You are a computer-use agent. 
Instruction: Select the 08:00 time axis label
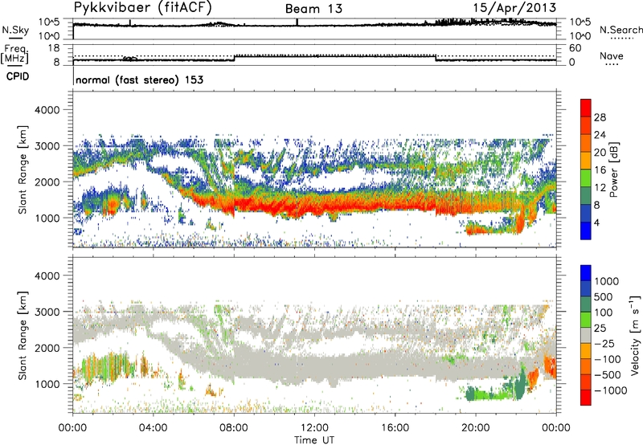click(x=234, y=428)
